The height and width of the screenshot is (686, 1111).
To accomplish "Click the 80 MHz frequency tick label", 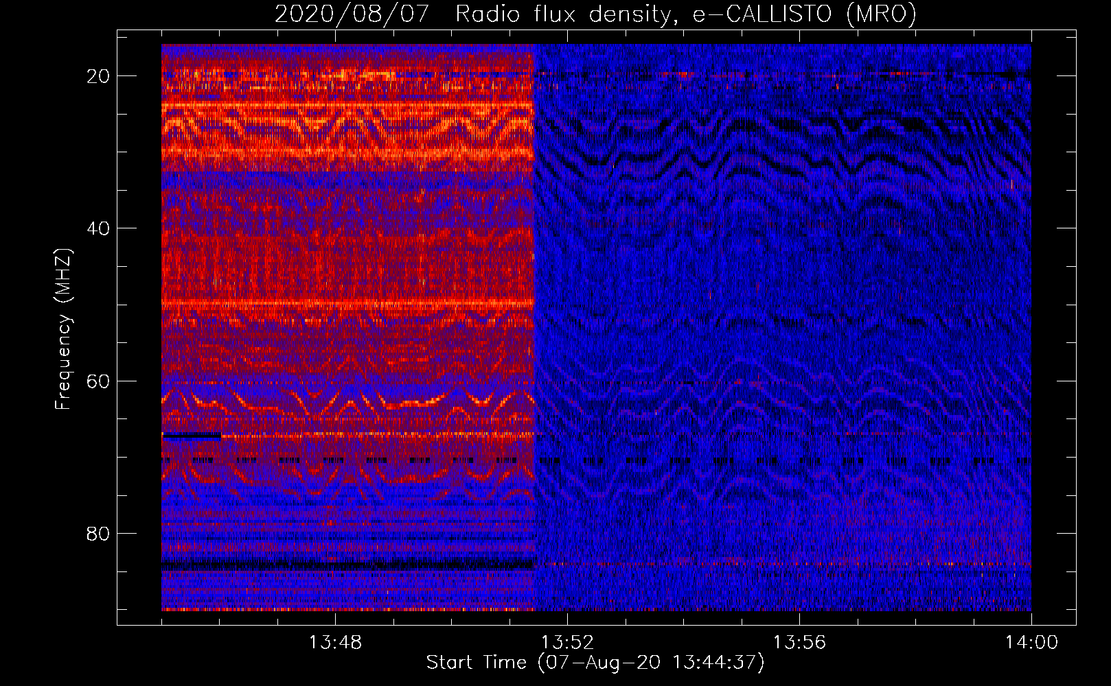I will (x=98, y=533).
